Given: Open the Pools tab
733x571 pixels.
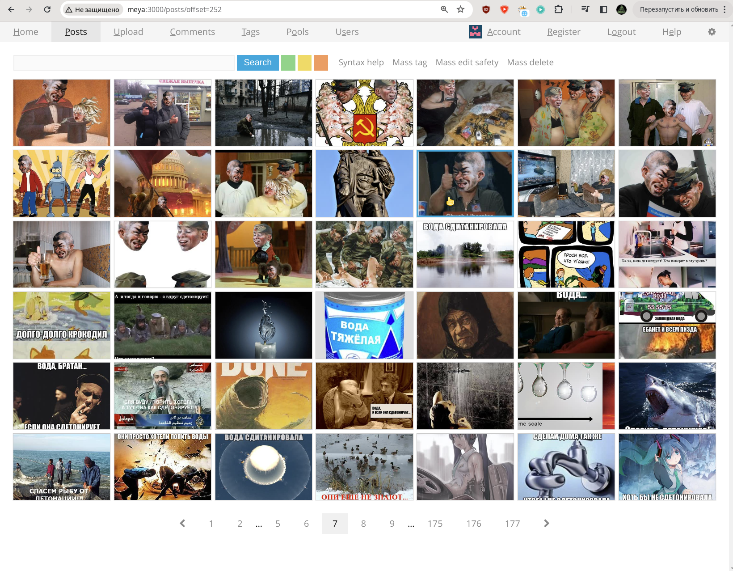Looking at the screenshot, I should [x=298, y=32].
